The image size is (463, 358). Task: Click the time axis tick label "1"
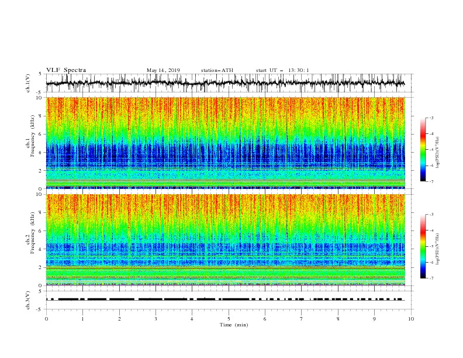[82, 319]
